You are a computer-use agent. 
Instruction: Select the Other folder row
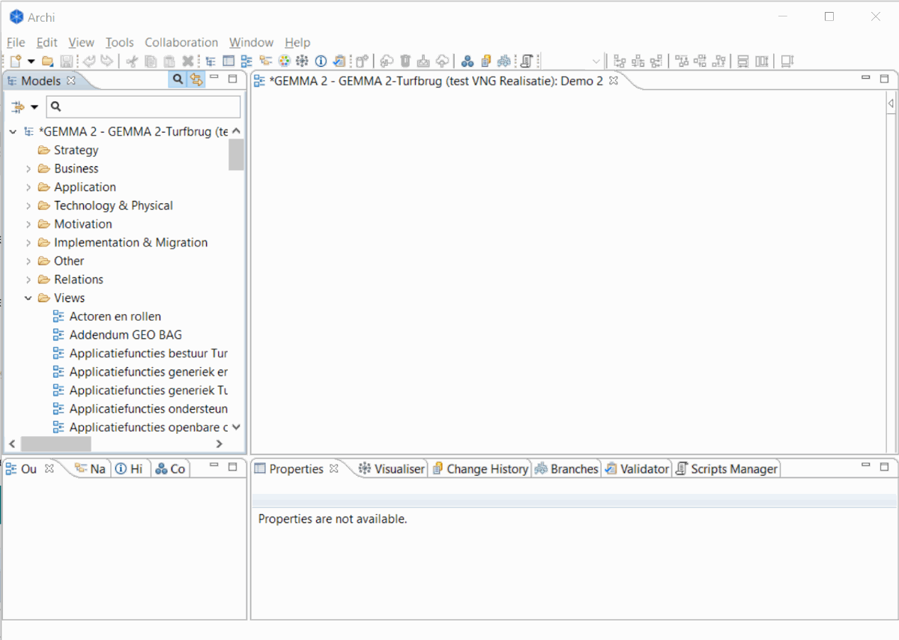tap(61, 261)
